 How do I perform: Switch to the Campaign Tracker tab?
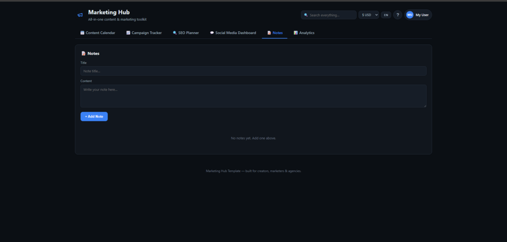[x=144, y=33]
